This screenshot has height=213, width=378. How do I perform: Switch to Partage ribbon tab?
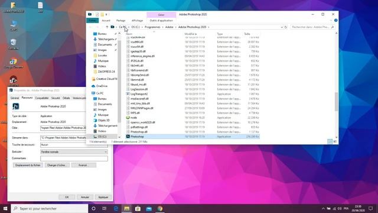tap(120, 21)
